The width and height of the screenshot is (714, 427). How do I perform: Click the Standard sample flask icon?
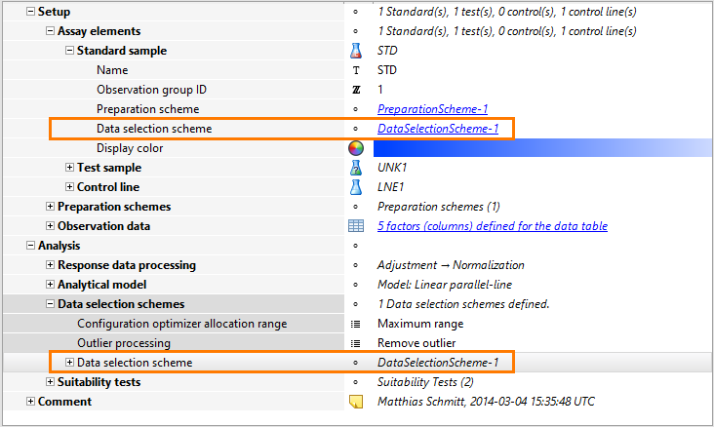pos(356,51)
